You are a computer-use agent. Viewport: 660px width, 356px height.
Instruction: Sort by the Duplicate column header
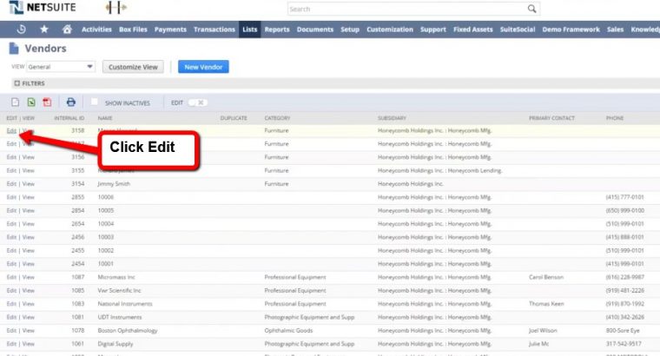[x=234, y=118]
